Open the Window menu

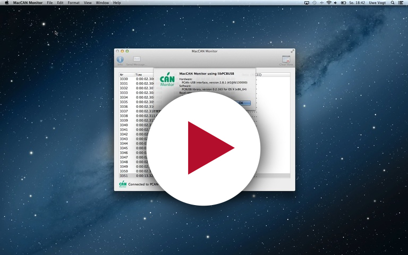[x=102, y=3]
